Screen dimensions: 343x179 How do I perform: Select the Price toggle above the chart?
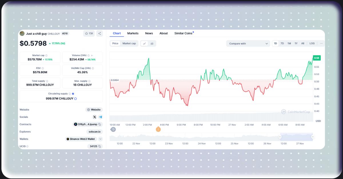[x=115, y=43]
